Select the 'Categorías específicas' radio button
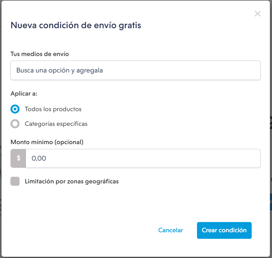272x258 pixels. pyautogui.click(x=15, y=124)
